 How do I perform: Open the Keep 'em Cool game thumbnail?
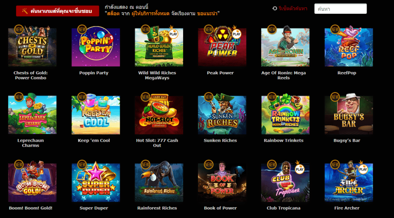click(x=96, y=115)
